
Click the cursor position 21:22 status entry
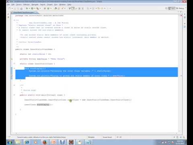click(x=119, y=137)
